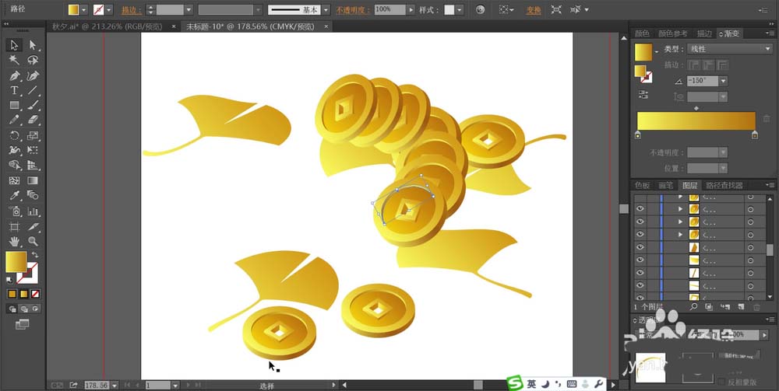This screenshot has height=391, width=779.
Task: Select the Rotate tool
Action: 14,135
